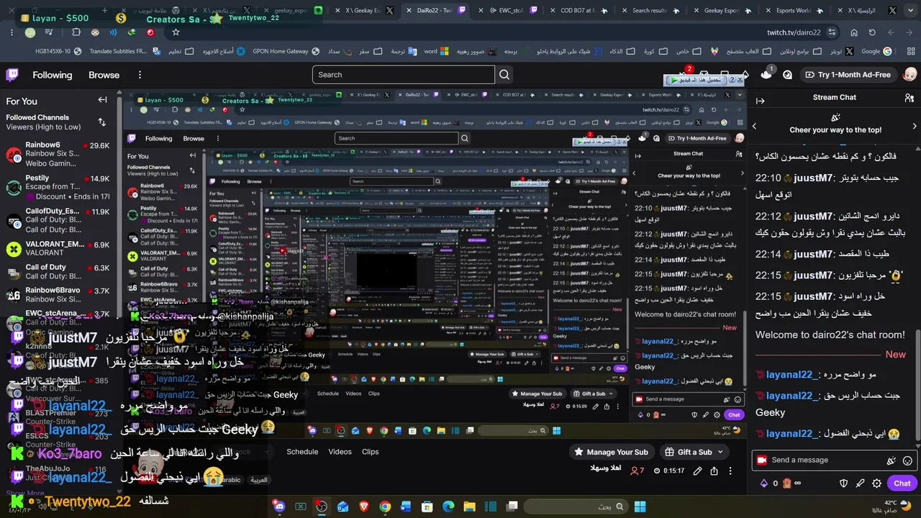Screen dimensions: 921x518
Task: Click the Manage Your Sub button
Action: pyautogui.click(x=612, y=452)
